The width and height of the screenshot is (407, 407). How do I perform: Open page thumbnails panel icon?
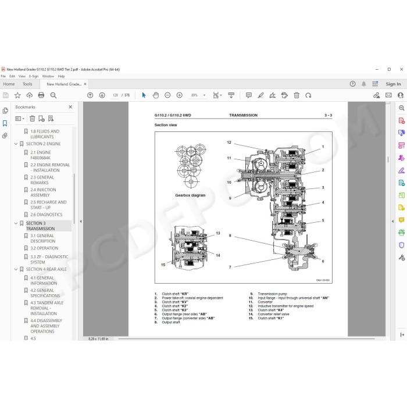point(5,111)
